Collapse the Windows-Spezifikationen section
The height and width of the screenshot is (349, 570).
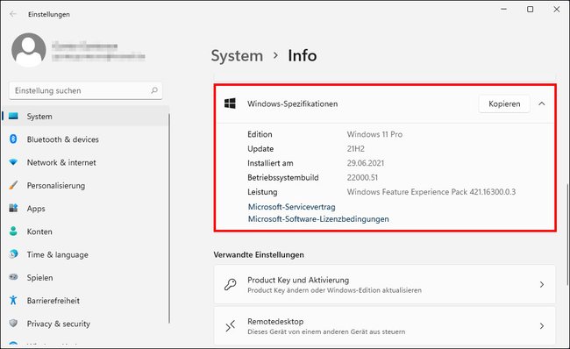(x=542, y=104)
